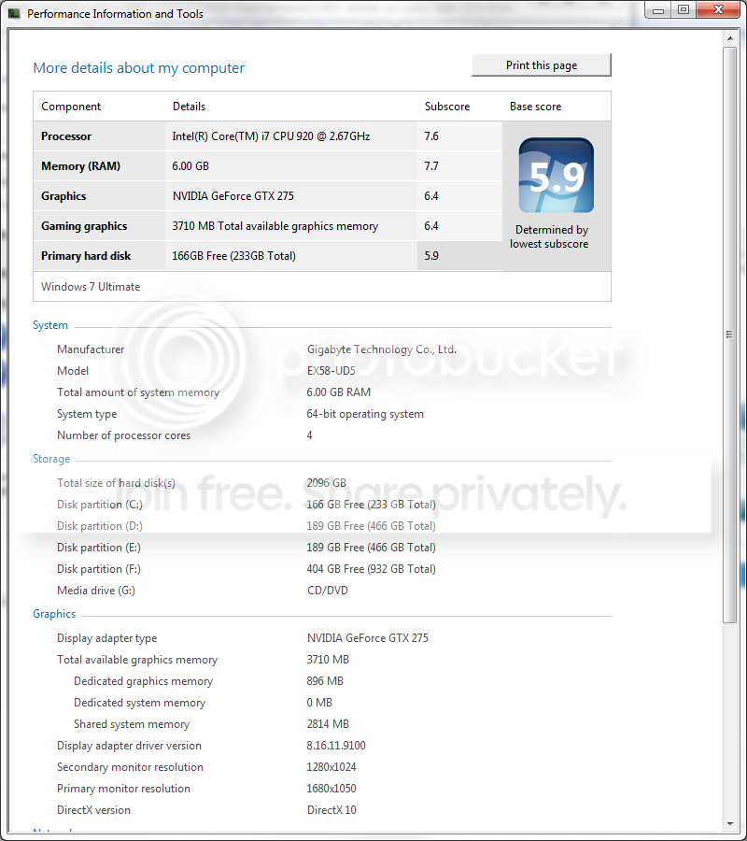Click the scrollbar up arrow
This screenshot has height=841, width=747.
[x=730, y=38]
